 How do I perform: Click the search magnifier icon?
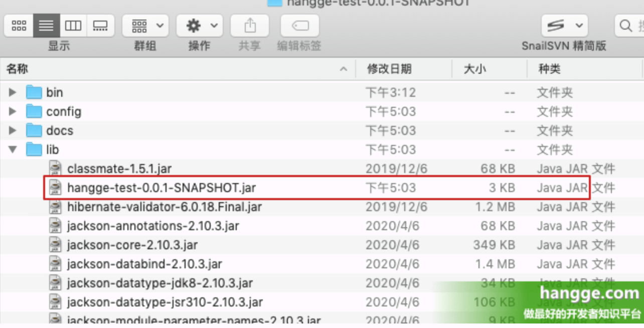pos(623,26)
